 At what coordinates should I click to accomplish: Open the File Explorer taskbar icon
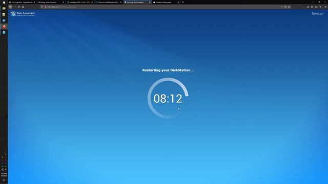4,8
